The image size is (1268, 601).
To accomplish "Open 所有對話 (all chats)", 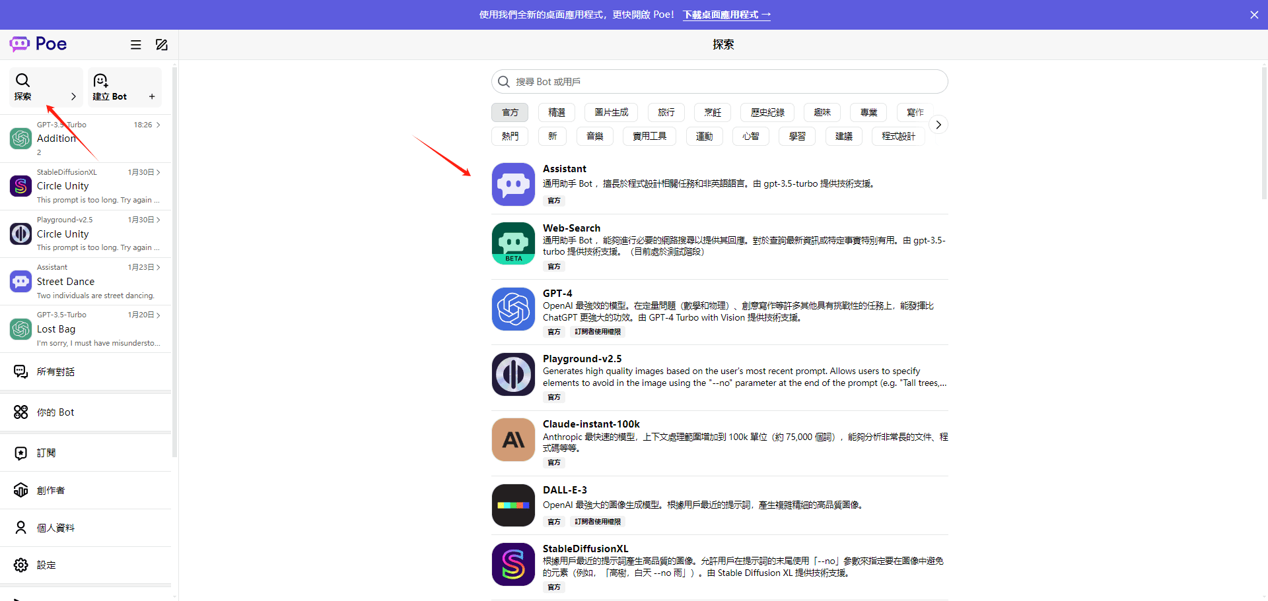I will click(86, 371).
